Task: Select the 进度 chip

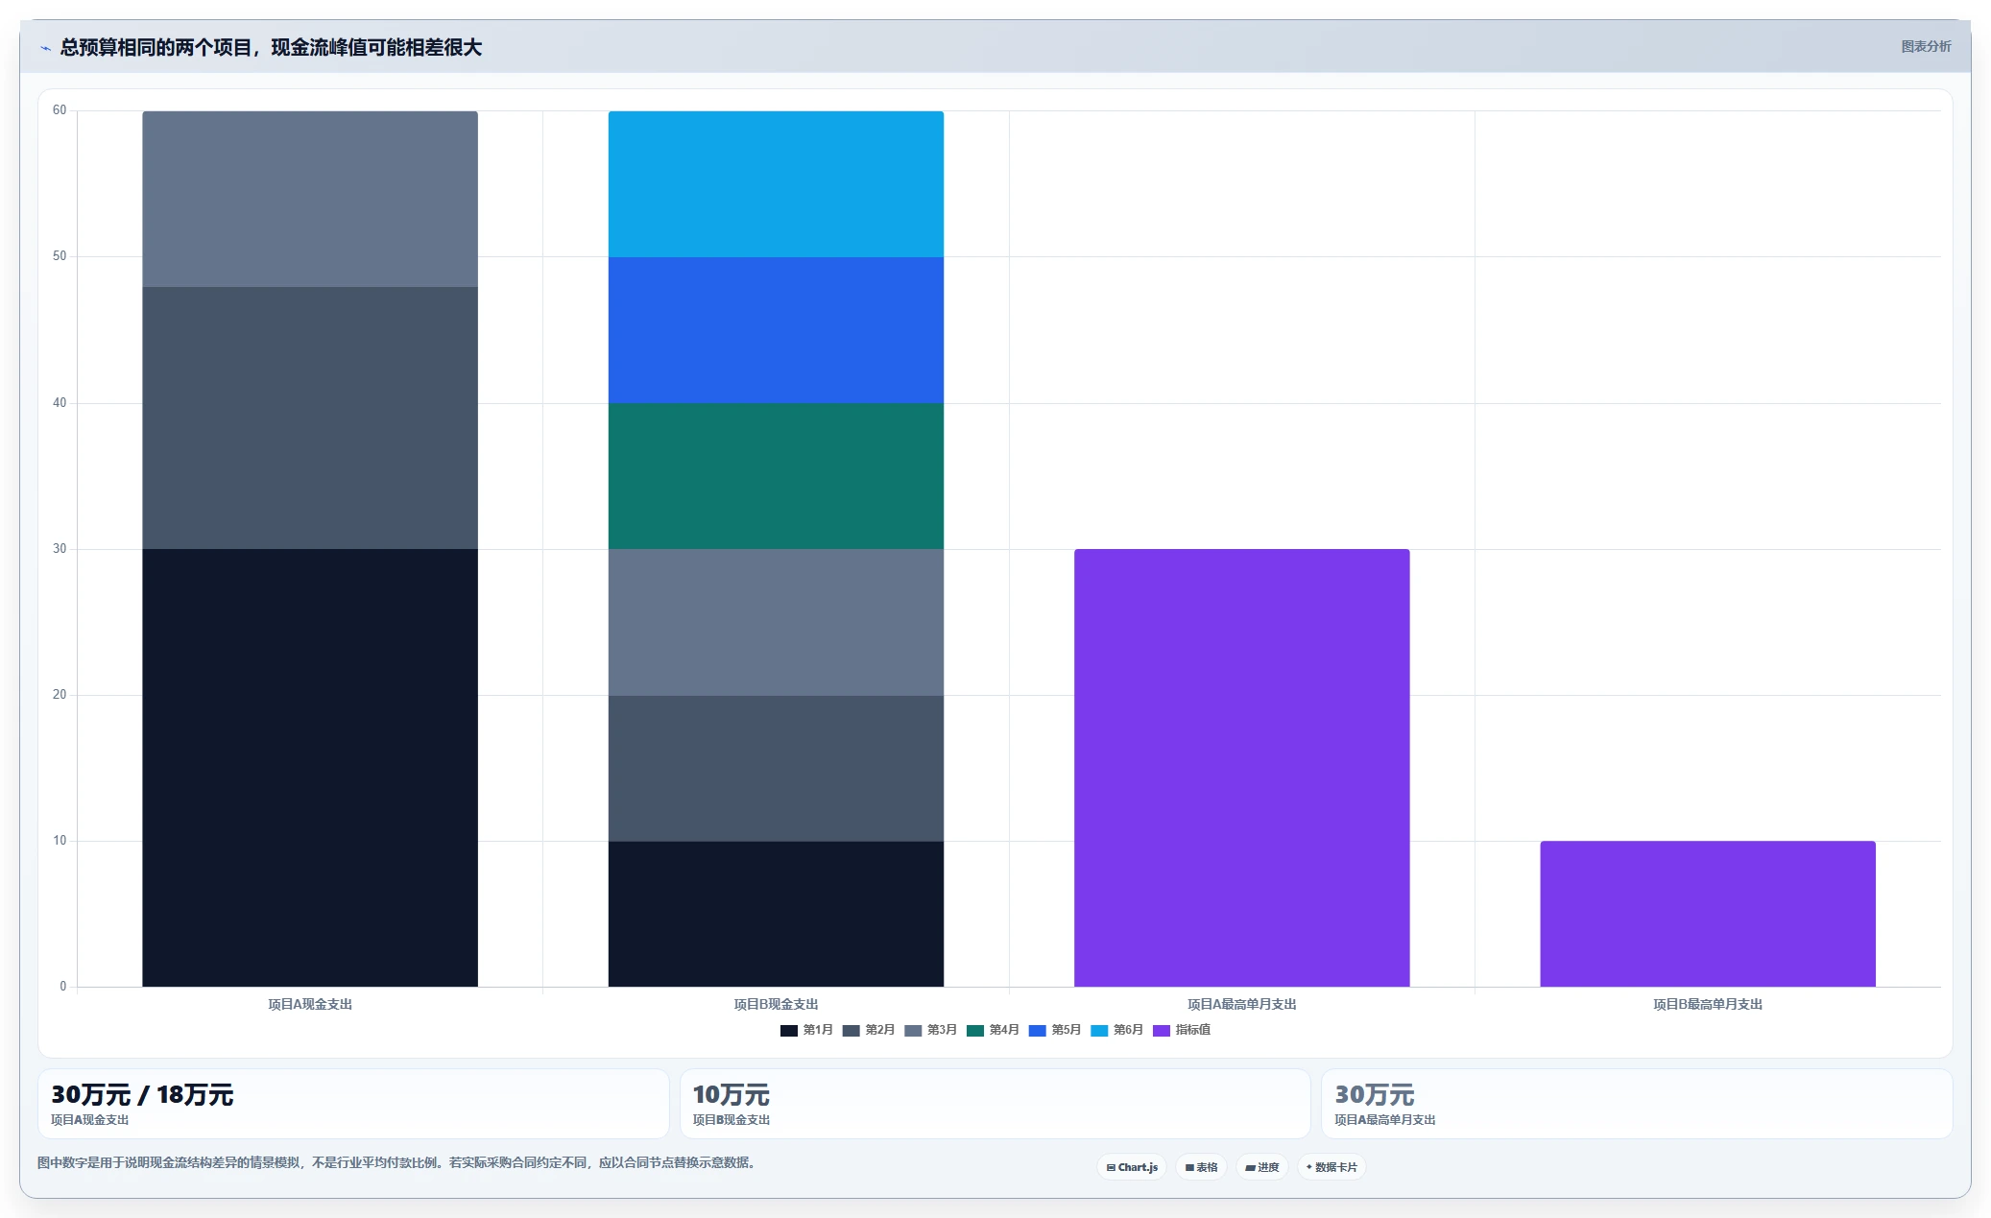Action: (x=1262, y=1167)
